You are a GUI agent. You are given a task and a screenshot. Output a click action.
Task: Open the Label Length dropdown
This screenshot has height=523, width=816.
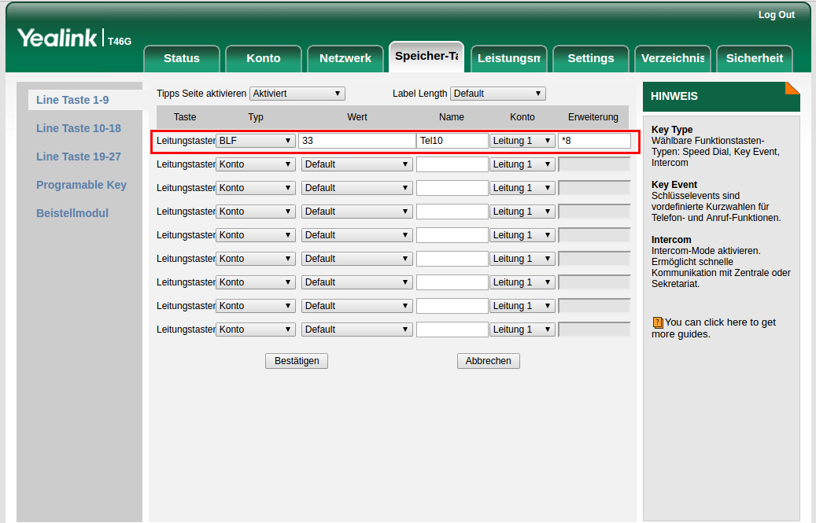[498, 94]
